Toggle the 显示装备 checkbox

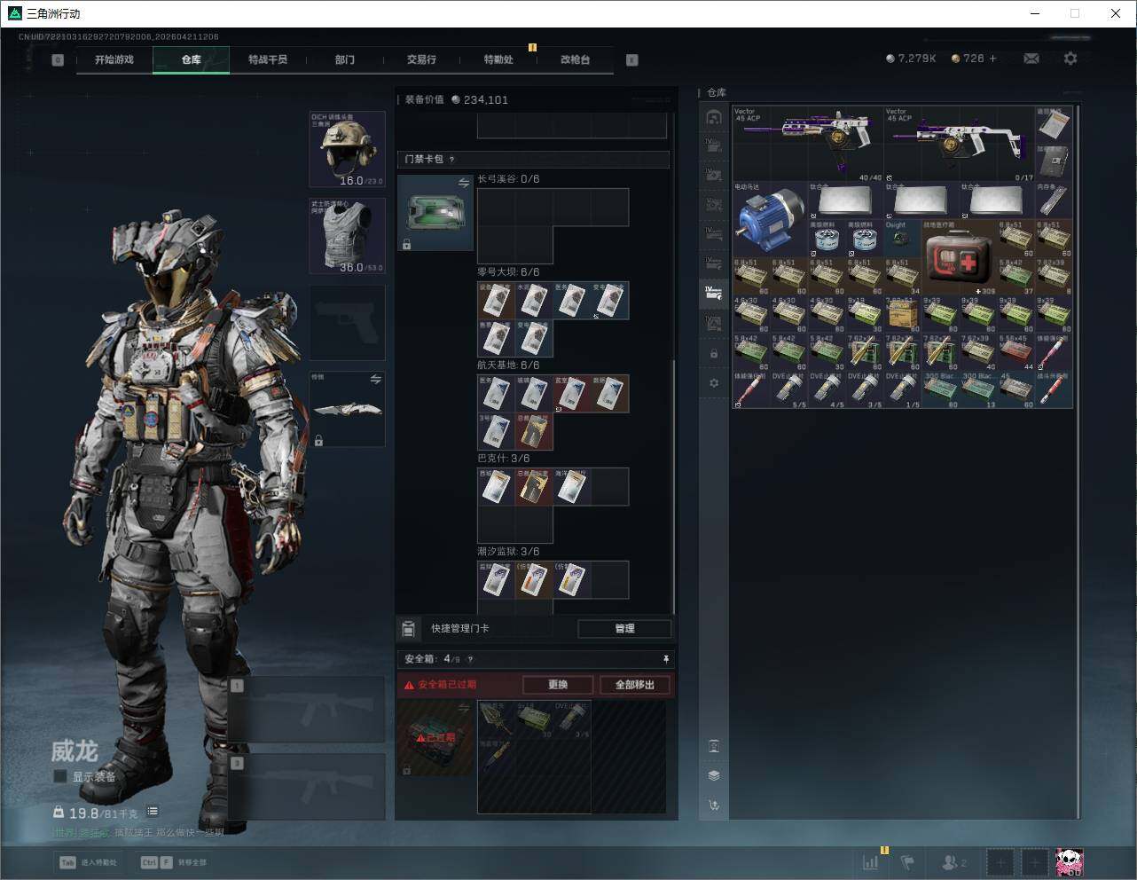pyautogui.click(x=60, y=776)
